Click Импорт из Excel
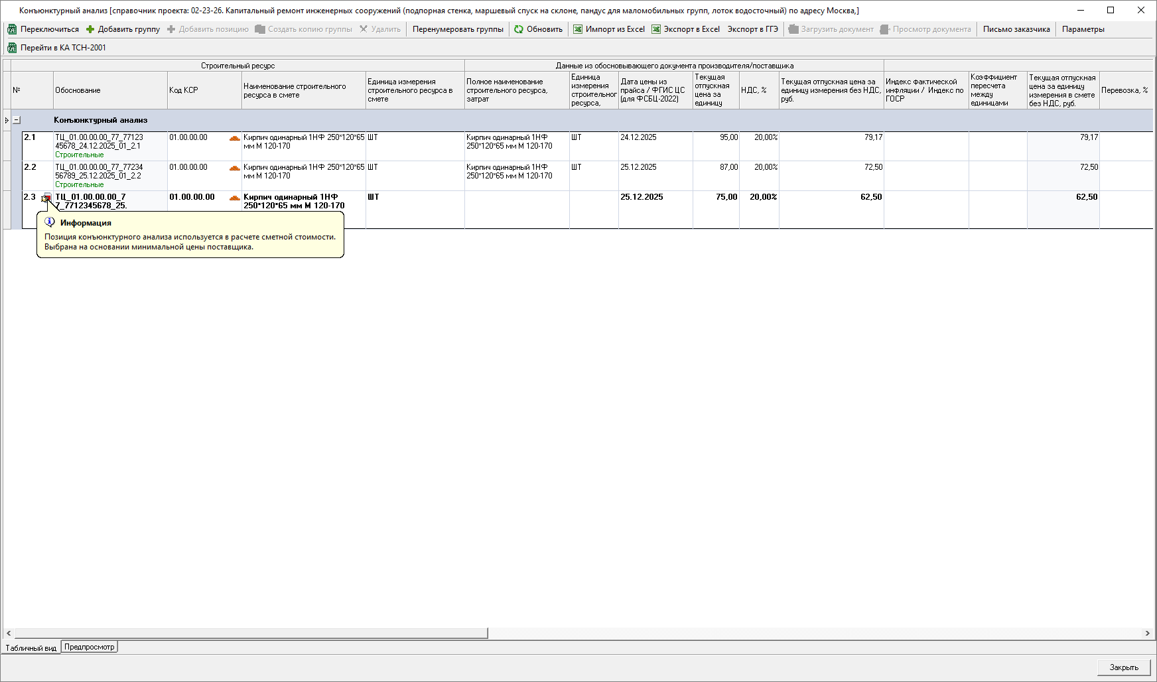The width and height of the screenshot is (1157, 682). tap(608, 29)
